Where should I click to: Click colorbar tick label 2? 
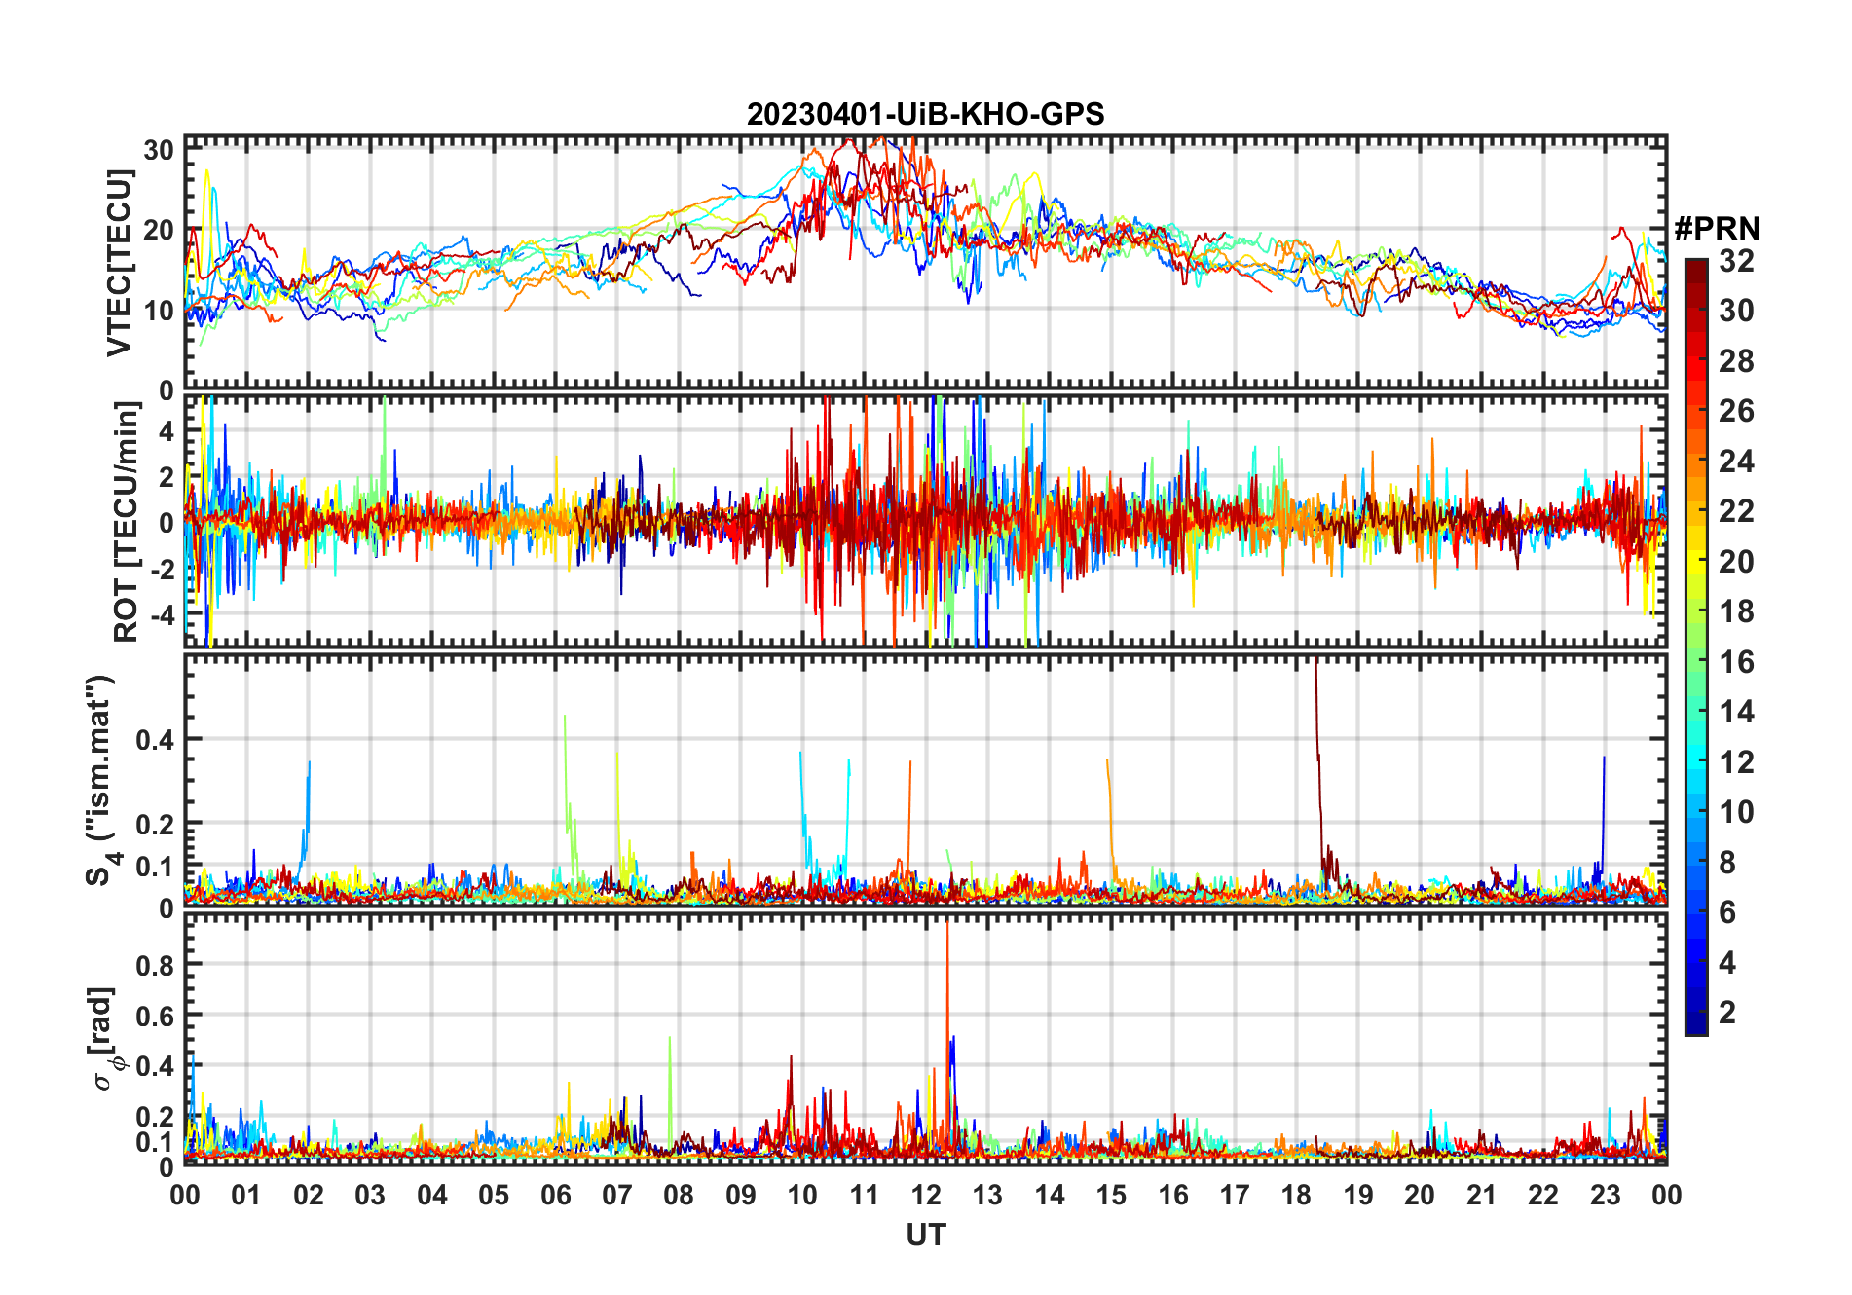coord(1727,1013)
